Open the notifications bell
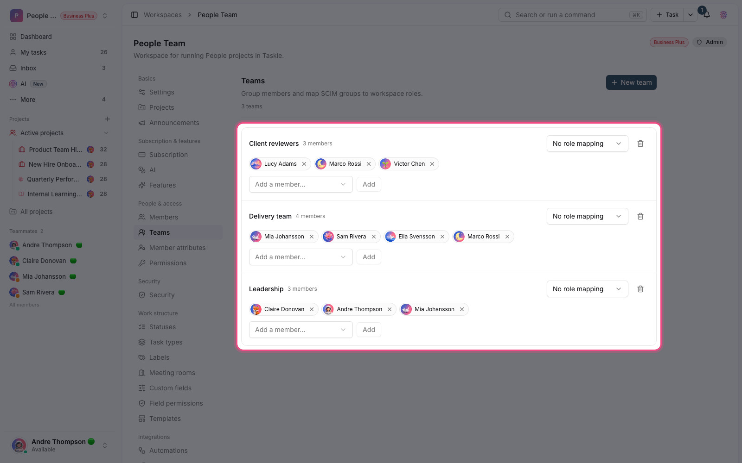742x463 pixels. (706, 15)
